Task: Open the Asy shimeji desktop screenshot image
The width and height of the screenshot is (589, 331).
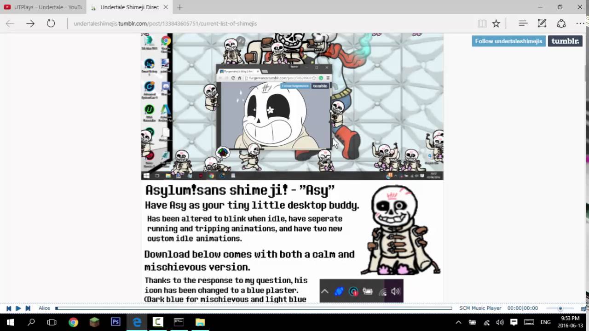Action: coord(292,106)
